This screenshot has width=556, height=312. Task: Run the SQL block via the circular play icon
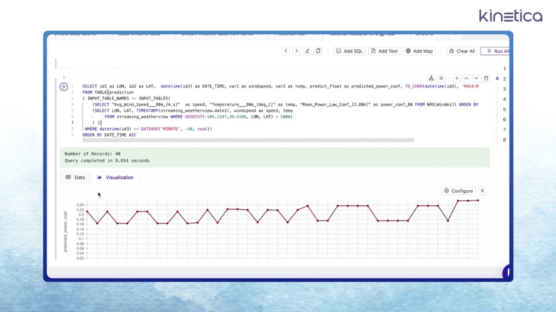pos(63,86)
